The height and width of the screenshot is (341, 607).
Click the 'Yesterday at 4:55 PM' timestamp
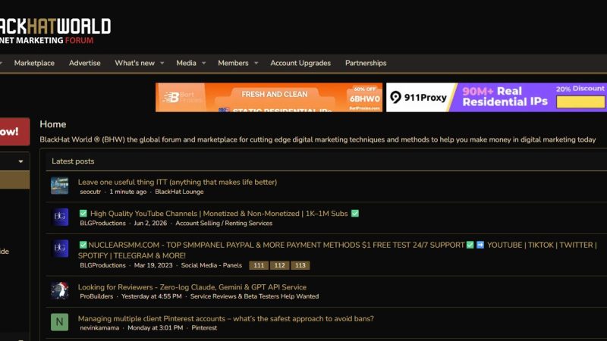151,296
